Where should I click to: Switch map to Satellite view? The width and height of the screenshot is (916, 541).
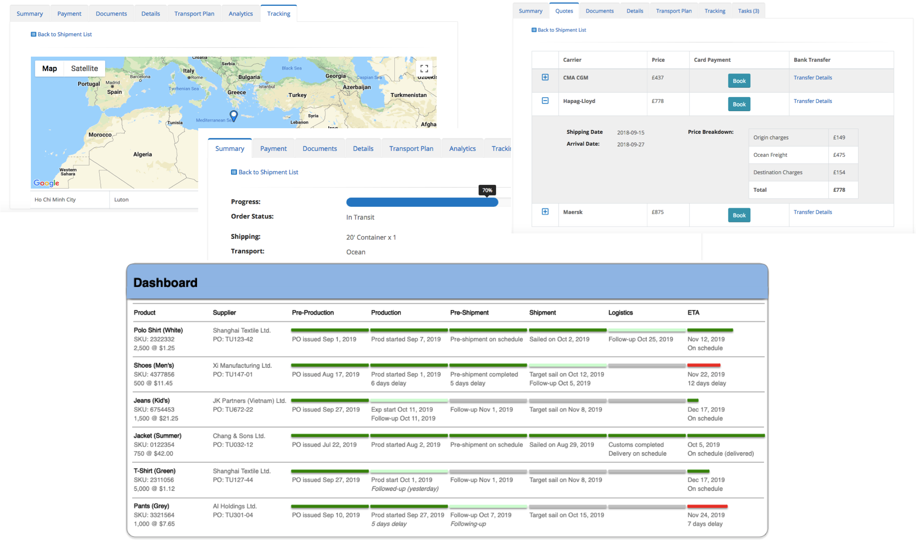[x=84, y=68]
